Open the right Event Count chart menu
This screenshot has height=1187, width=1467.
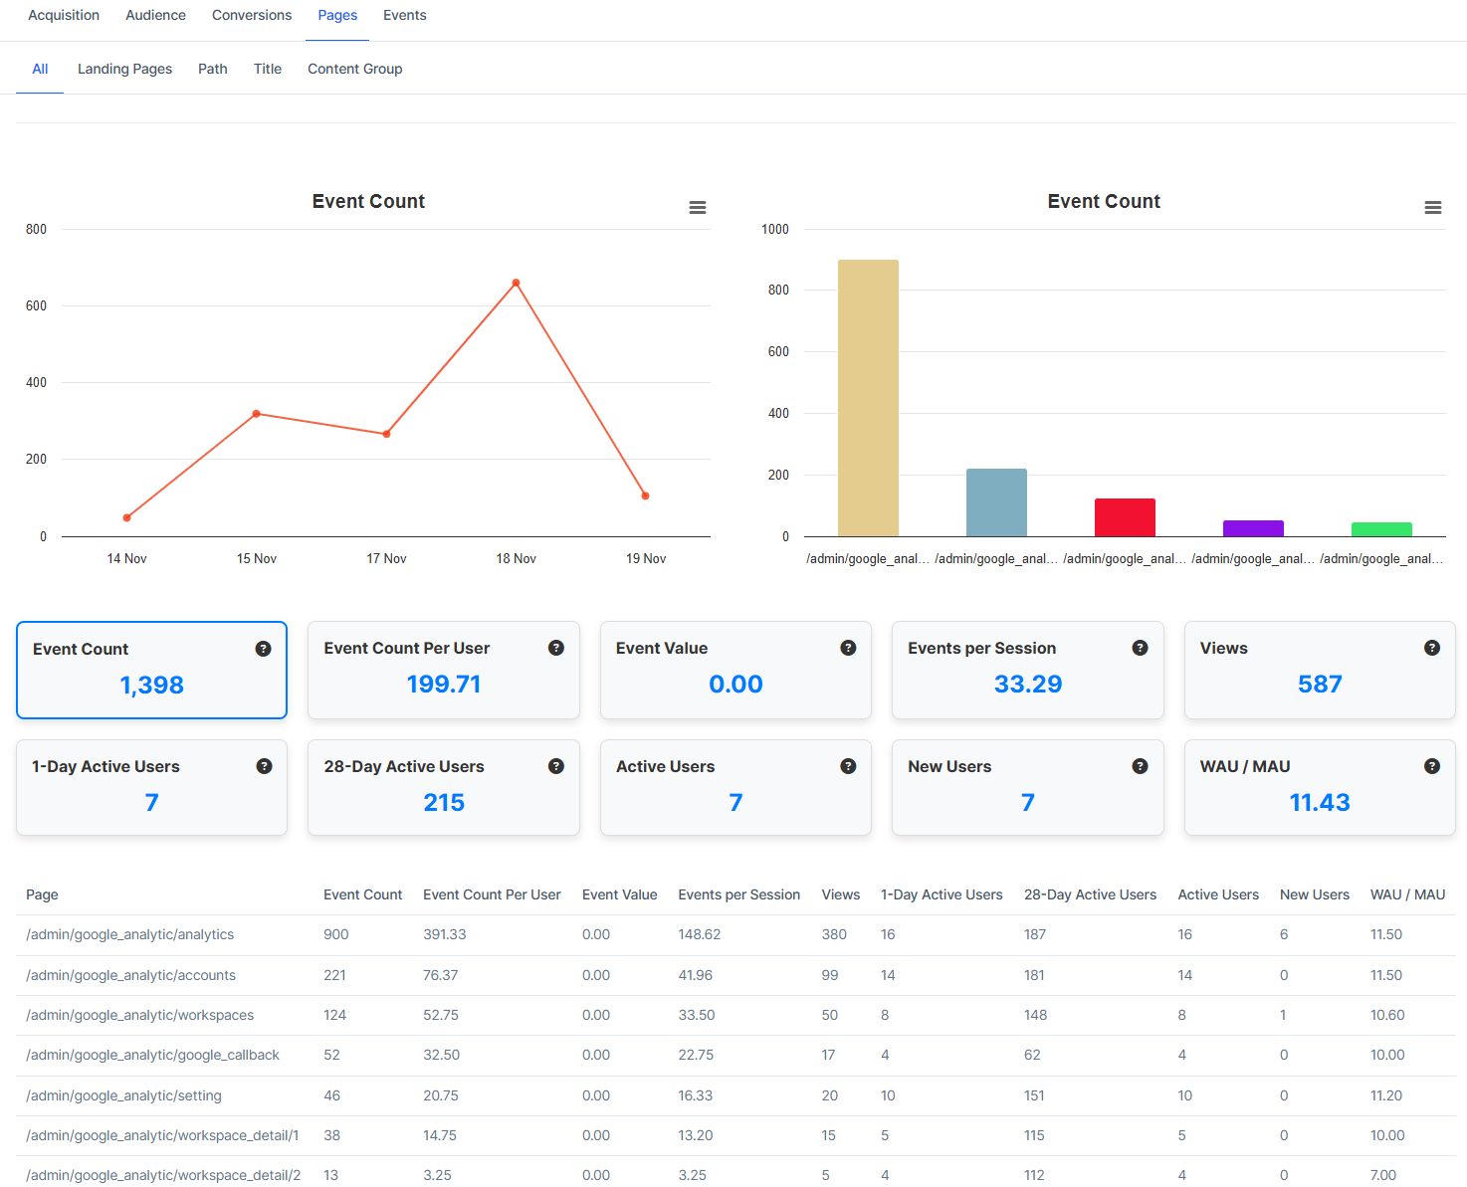(1433, 207)
